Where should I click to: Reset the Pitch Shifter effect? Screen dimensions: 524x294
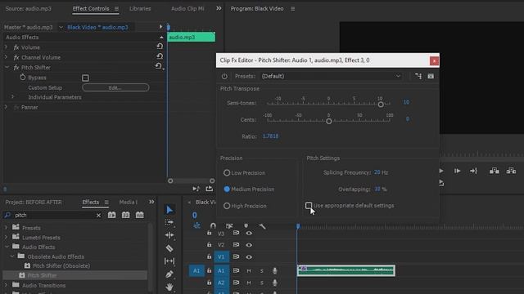pos(159,66)
